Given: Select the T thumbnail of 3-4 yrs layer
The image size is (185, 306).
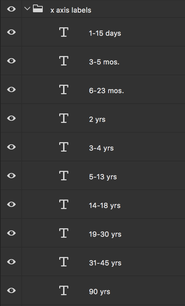Looking at the screenshot, I should click(64, 147).
